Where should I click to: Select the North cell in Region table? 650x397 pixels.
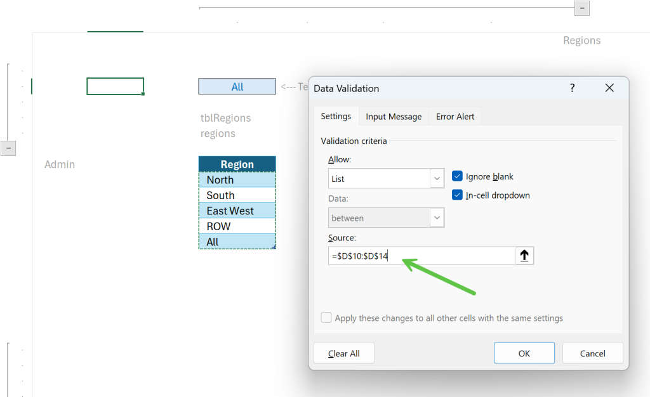pos(237,179)
